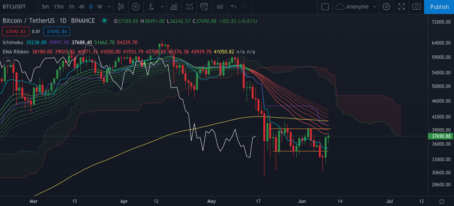Viewport: 454px width, 206px height.
Task: Click the yellow EMA value 41050.82
Action: [x=224, y=51]
